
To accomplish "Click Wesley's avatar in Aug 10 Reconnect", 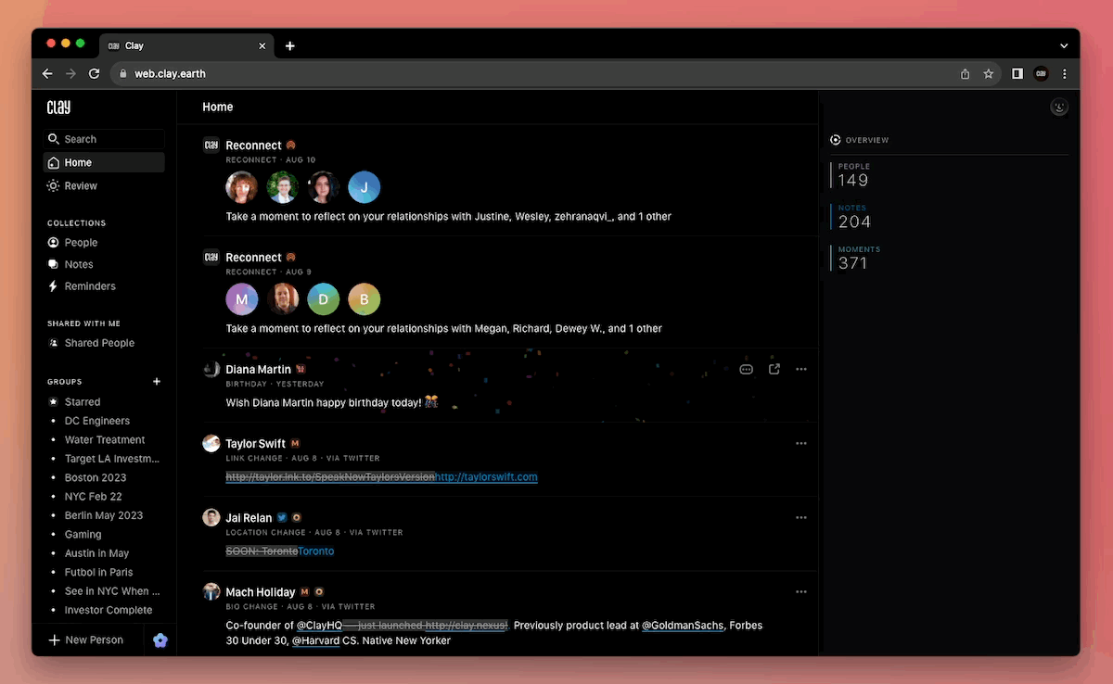I will point(283,187).
